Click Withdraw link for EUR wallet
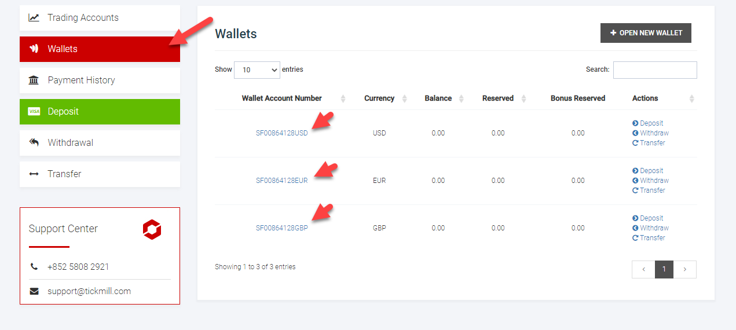Screen dimensions: 736x330 point(650,181)
